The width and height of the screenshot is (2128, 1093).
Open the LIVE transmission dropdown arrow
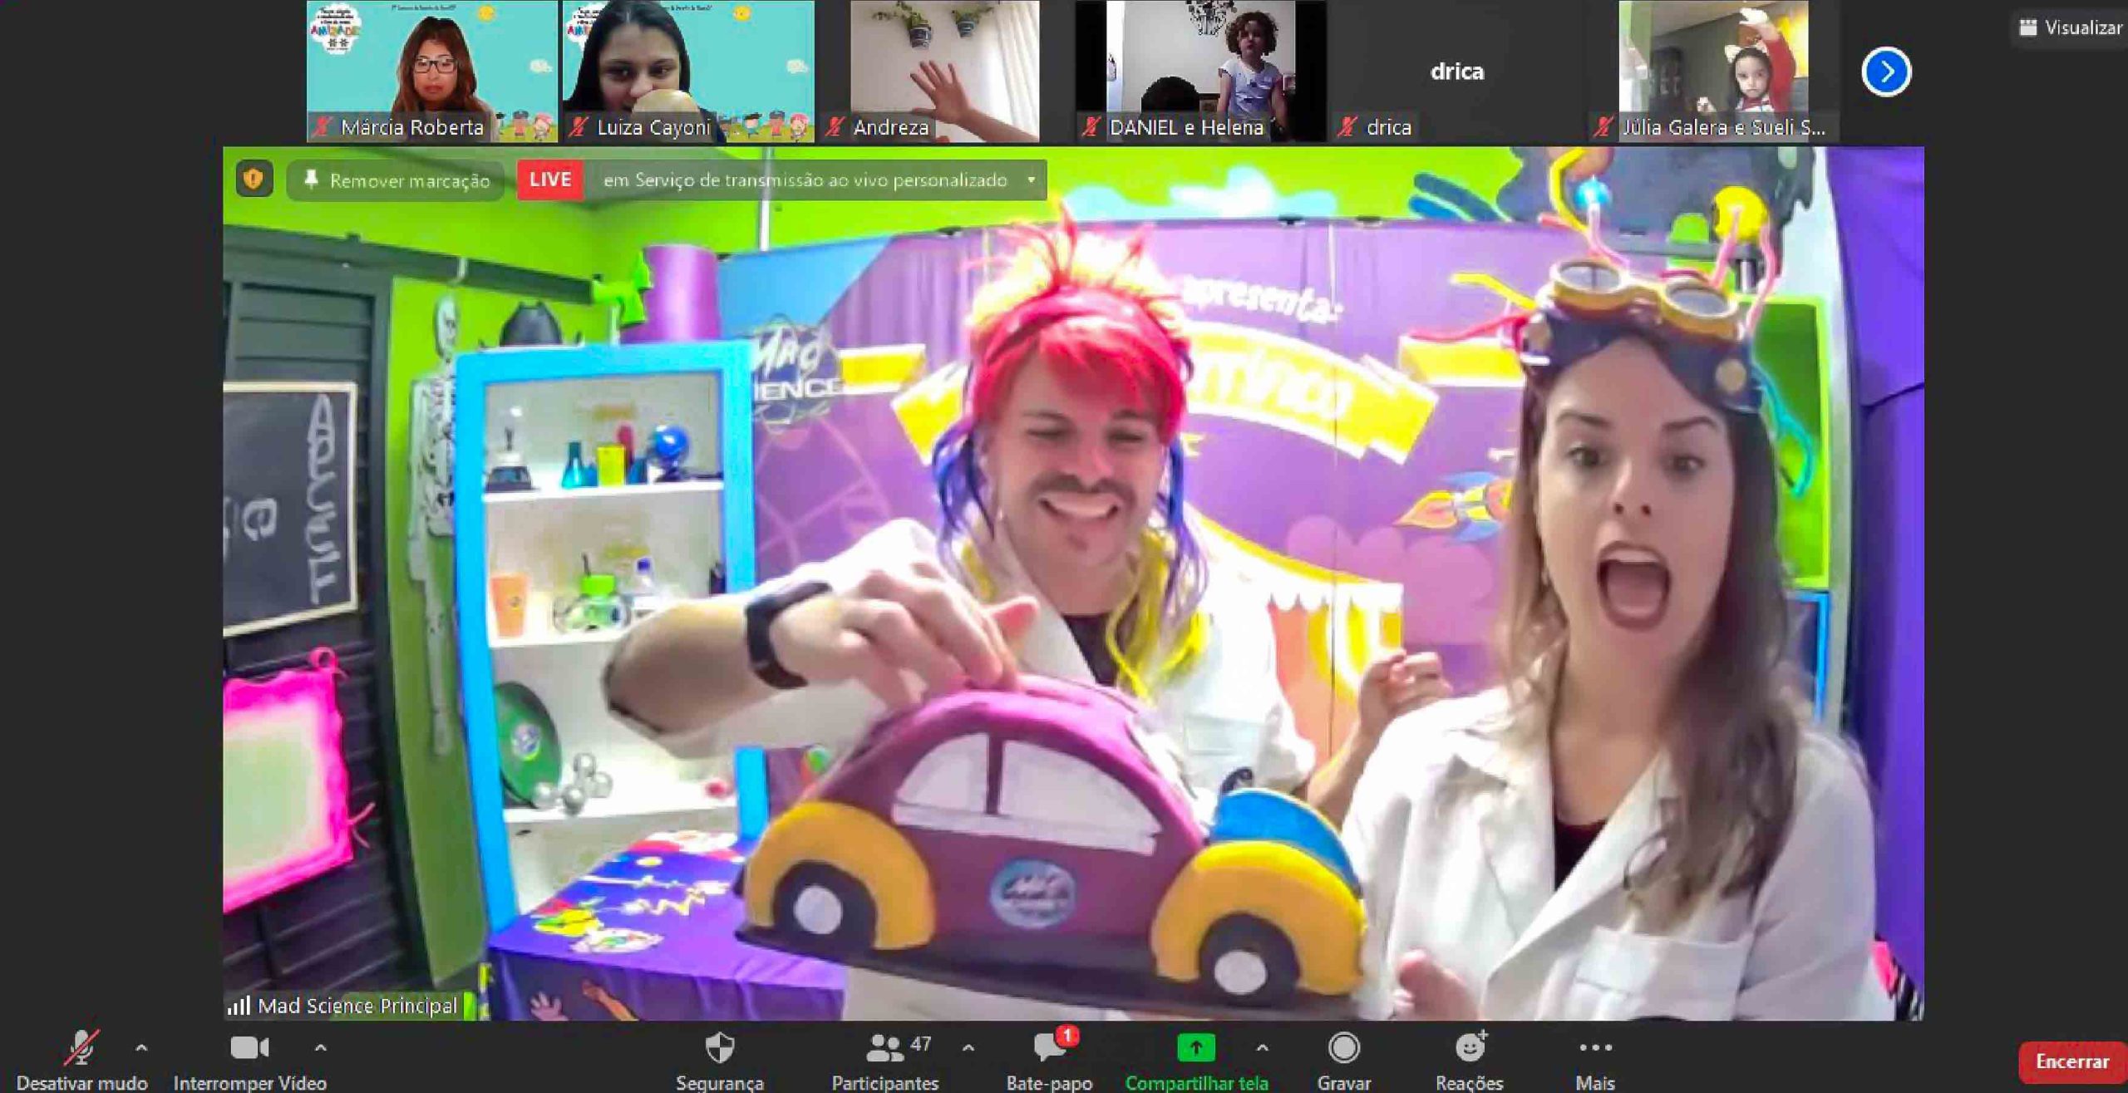(x=1032, y=180)
